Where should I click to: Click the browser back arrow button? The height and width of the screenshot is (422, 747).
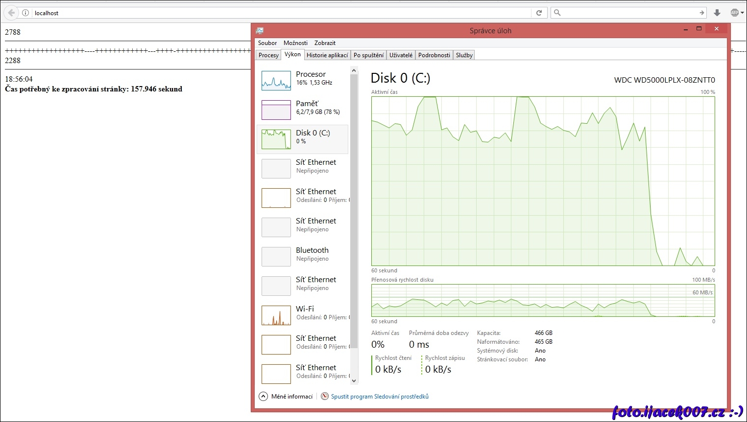[11, 13]
